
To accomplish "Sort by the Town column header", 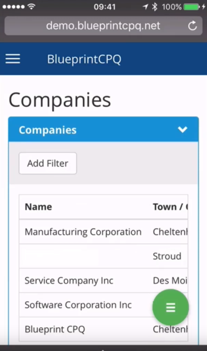I will pyautogui.click(x=170, y=207).
